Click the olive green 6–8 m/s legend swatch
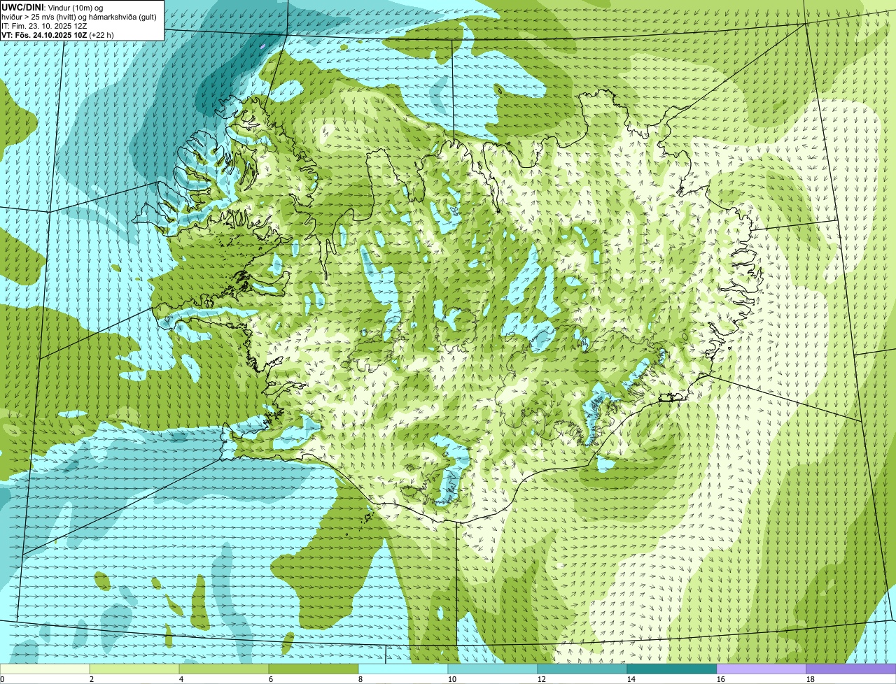The height and width of the screenshot is (684, 896). (314, 669)
